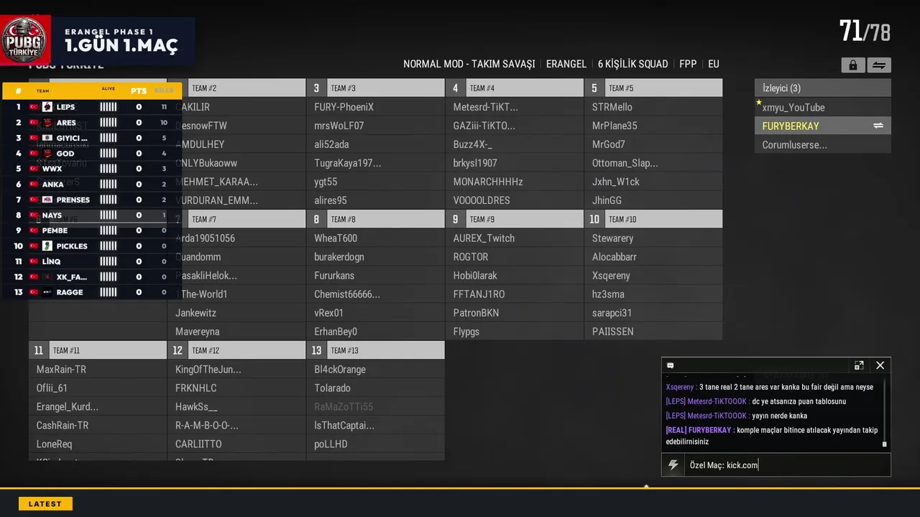The height and width of the screenshot is (517, 920).
Task: Click the RAGGE team logo in scoreboard
Action: [x=47, y=292]
